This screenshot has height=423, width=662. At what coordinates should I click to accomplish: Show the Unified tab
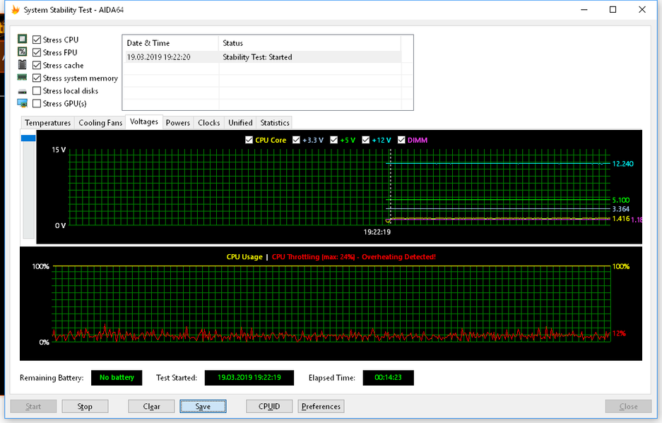point(240,122)
